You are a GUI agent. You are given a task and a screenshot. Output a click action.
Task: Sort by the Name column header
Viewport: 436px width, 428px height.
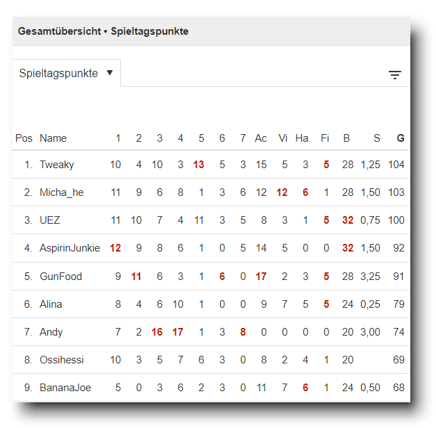(x=53, y=138)
